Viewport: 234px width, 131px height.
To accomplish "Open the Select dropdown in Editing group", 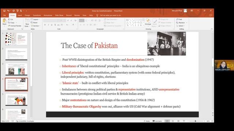I will (x=180, y=26).
